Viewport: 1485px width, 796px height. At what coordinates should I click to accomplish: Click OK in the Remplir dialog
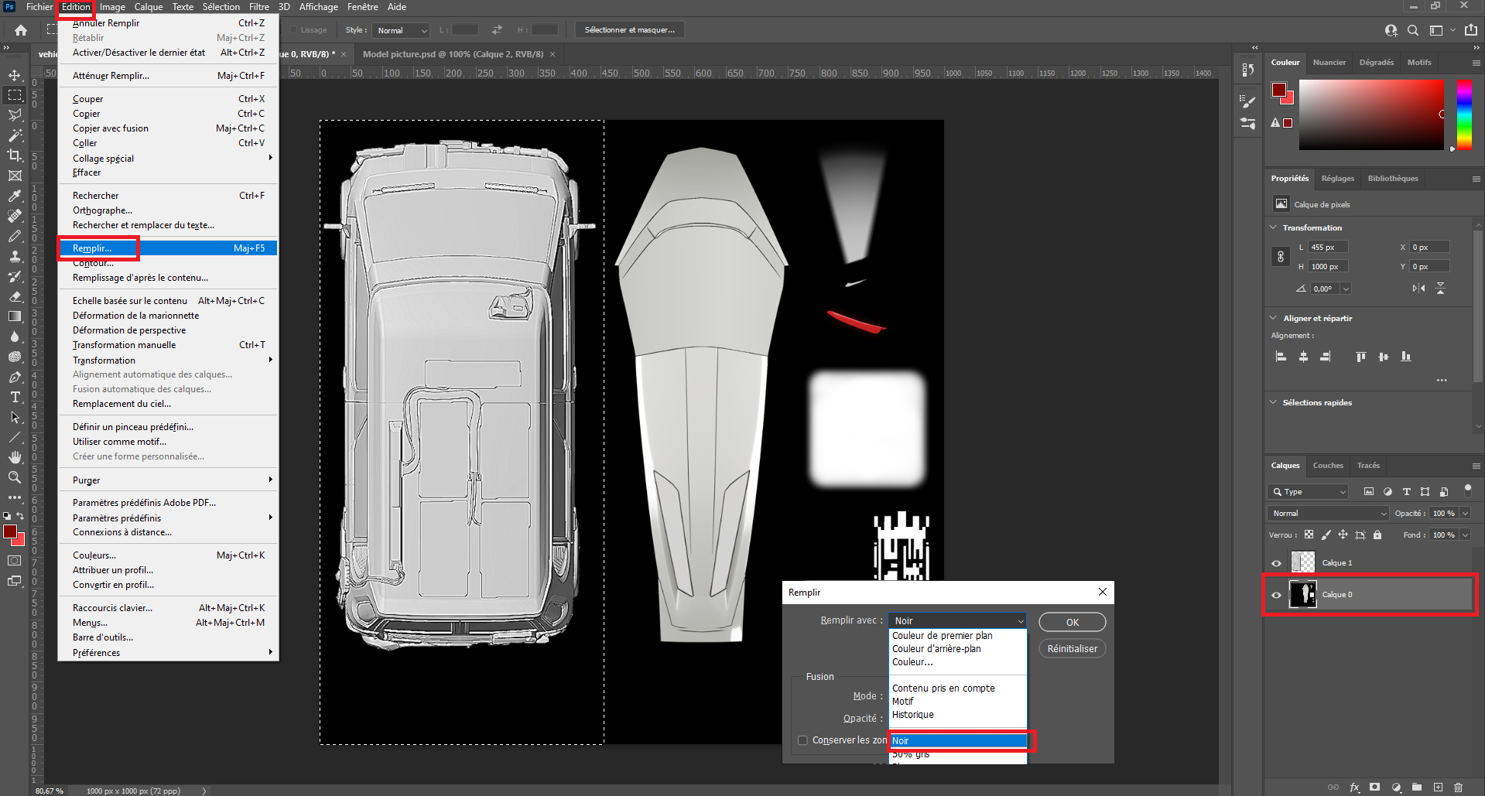coord(1072,622)
